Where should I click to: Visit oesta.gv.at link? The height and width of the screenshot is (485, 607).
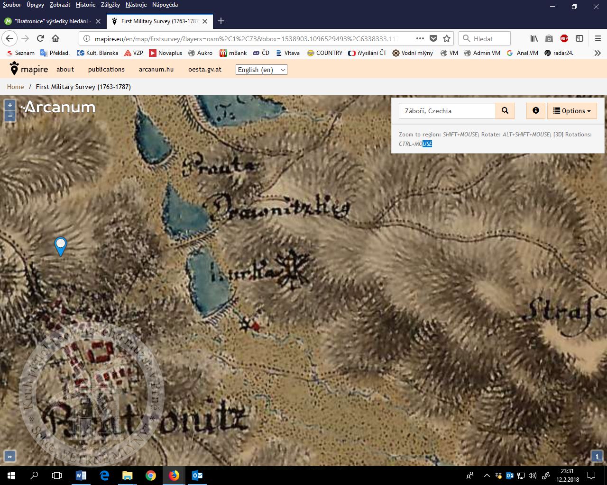pyautogui.click(x=205, y=69)
